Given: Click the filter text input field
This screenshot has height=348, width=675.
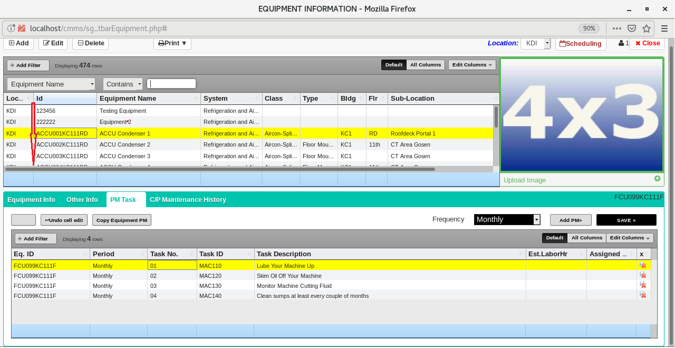Looking at the screenshot, I should pyautogui.click(x=171, y=84).
